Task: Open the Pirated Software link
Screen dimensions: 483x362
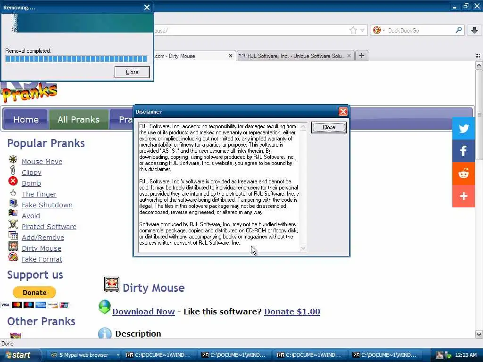Action: (x=49, y=227)
